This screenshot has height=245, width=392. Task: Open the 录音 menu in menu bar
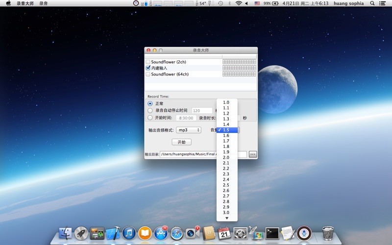(x=44, y=3)
